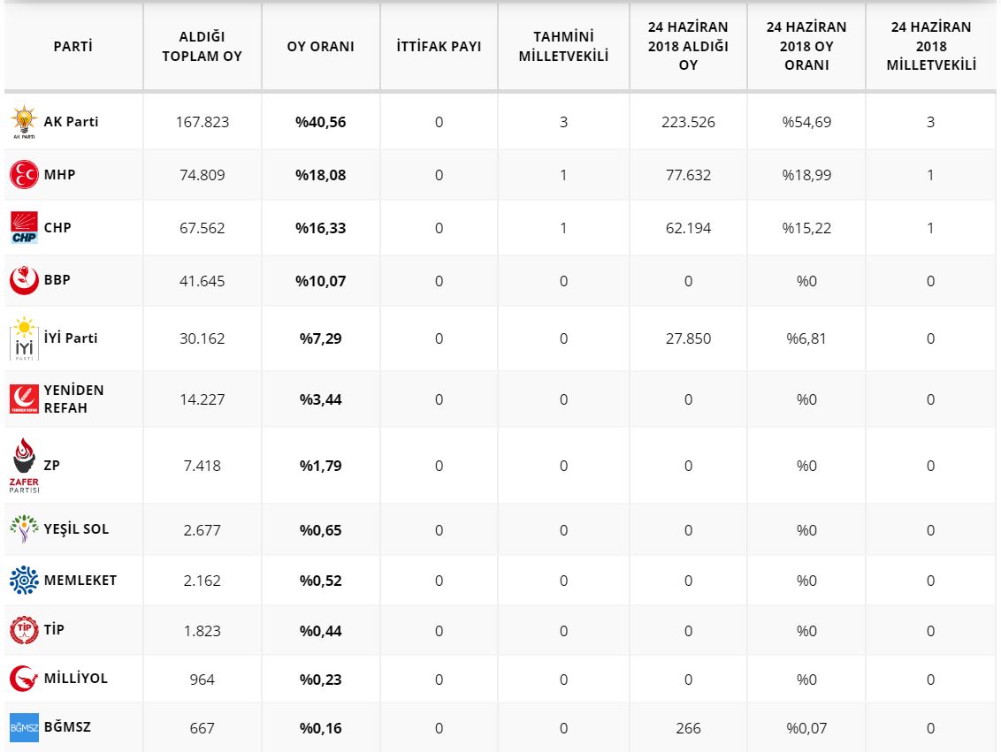Image resolution: width=1001 pixels, height=752 pixels.
Task: Click the 24 HAZİRAN 2018 MİLLETVEKİLİ header
Action: click(x=930, y=47)
